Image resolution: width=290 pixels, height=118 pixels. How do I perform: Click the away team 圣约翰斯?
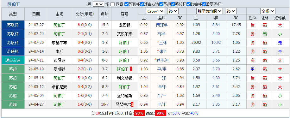coord(125,96)
